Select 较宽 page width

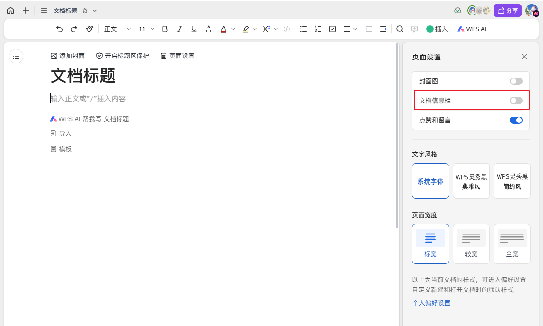(471, 244)
